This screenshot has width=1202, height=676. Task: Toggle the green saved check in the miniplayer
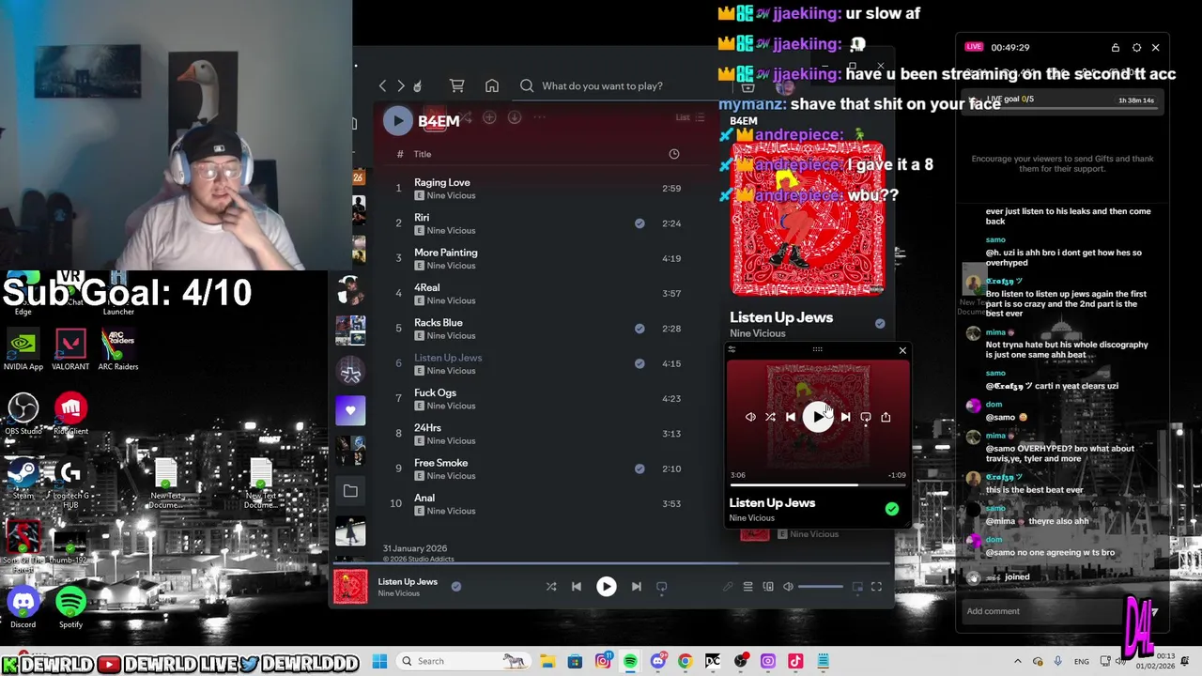click(892, 509)
